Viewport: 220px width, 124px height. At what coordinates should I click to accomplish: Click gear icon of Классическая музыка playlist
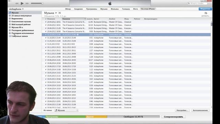pos(10,21)
